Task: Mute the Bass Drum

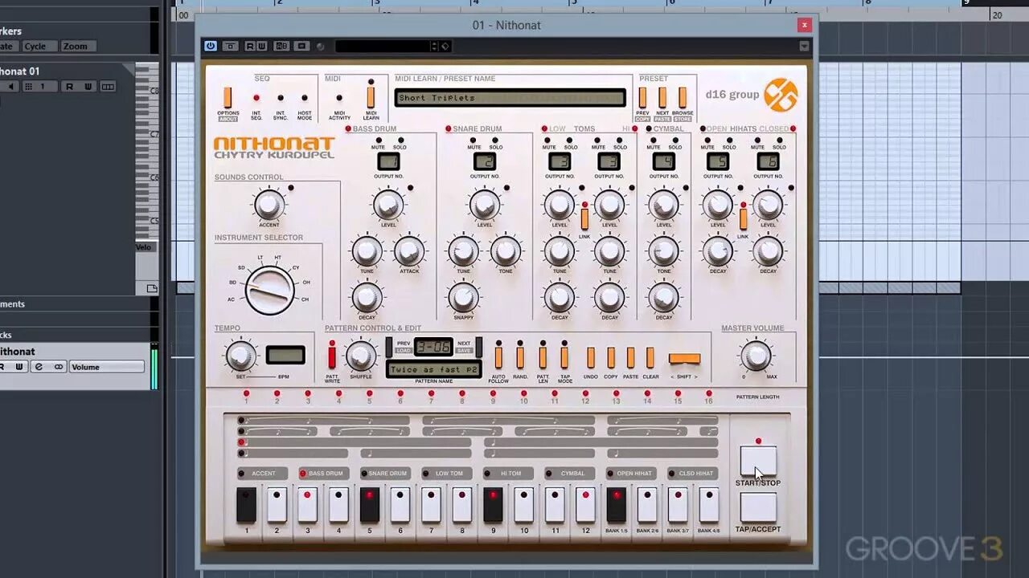Action: coord(378,140)
